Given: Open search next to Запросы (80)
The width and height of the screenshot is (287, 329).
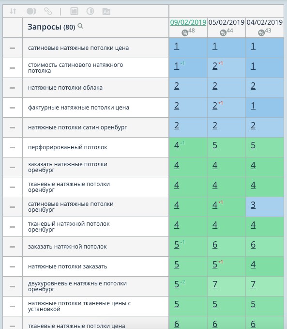Looking at the screenshot, I should [x=80, y=26].
